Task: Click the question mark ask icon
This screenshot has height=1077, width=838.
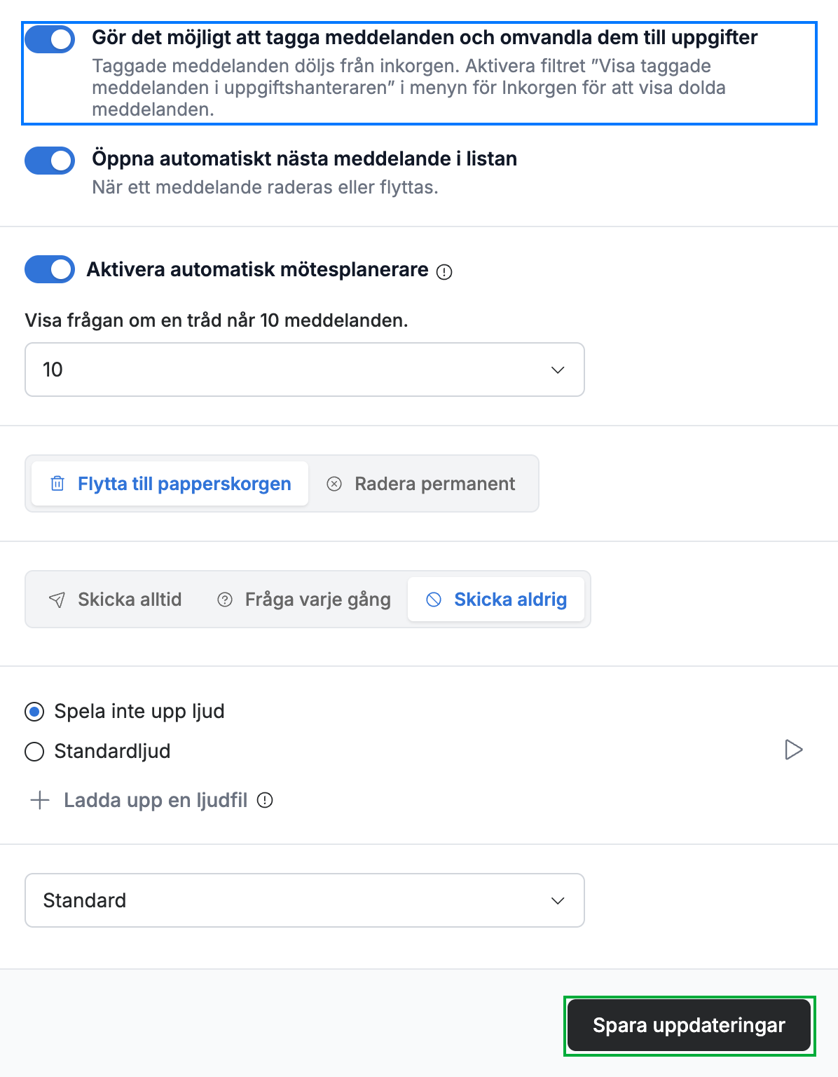Action: (225, 600)
